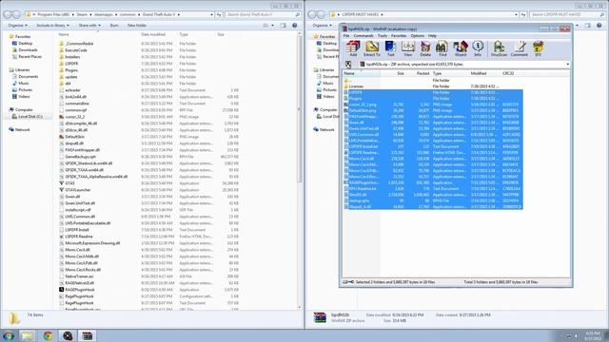Image resolution: width=609 pixels, height=342 pixels.
Task: Open Include in library dropdown
Action: coord(52,26)
